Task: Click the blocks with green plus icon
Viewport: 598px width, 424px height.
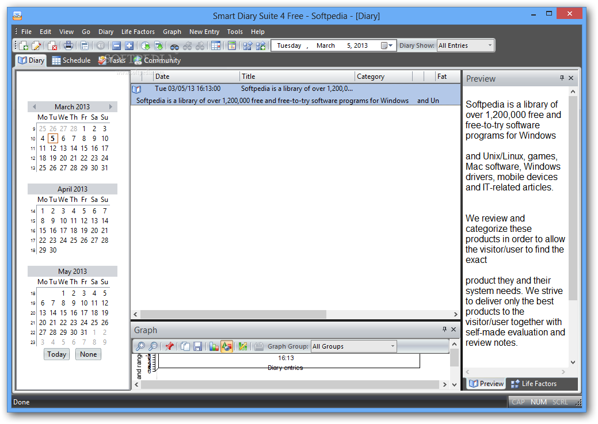Action: [261, 46]
